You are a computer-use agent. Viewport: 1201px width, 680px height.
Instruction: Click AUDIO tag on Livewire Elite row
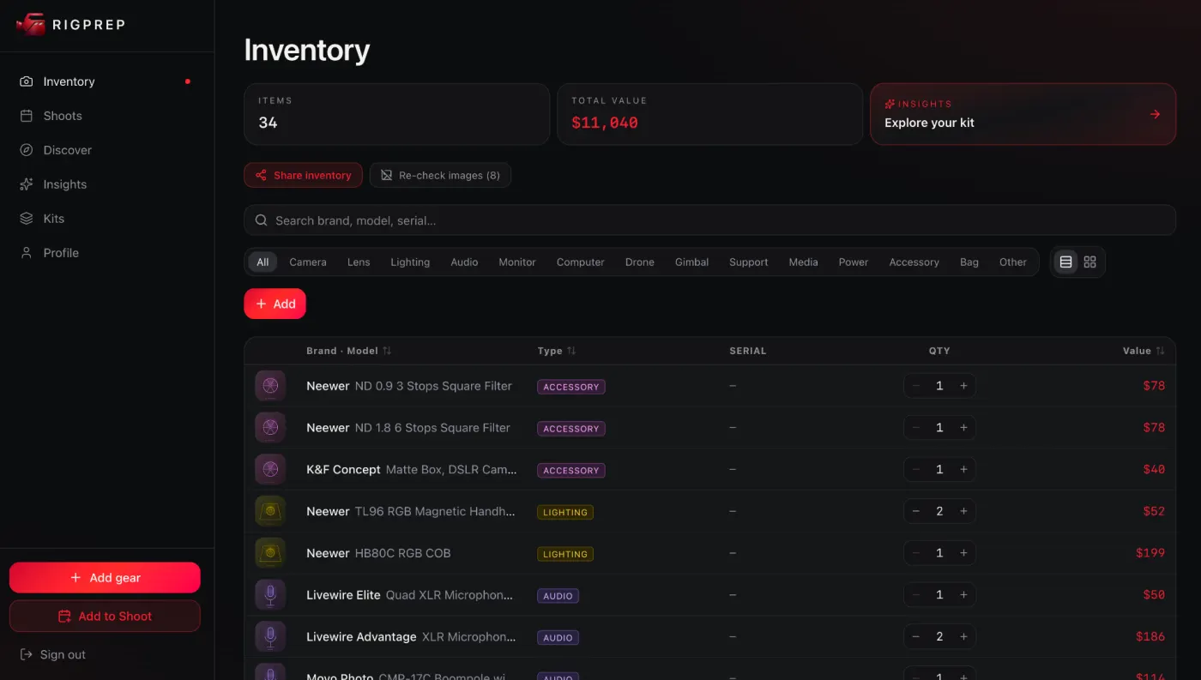(x=558, y=596)
